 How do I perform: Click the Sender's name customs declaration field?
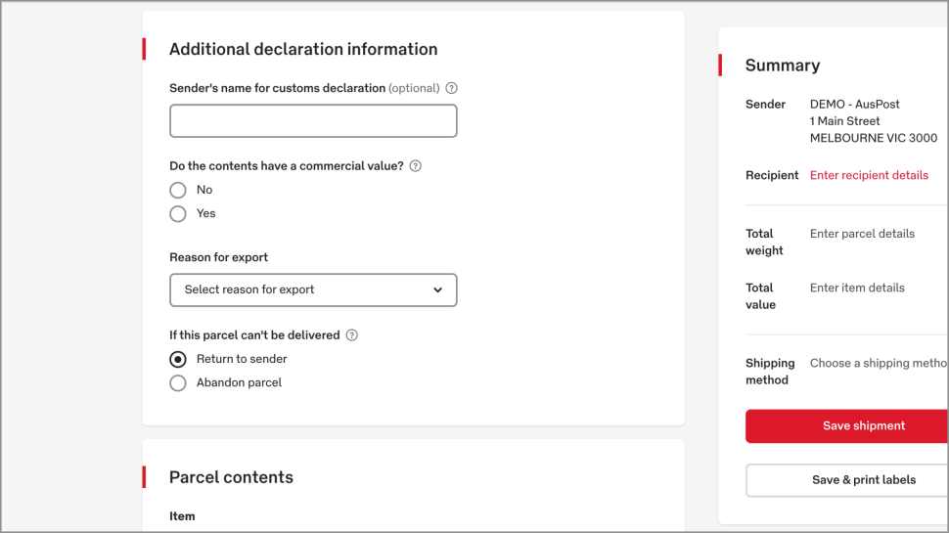pos(313,121)
